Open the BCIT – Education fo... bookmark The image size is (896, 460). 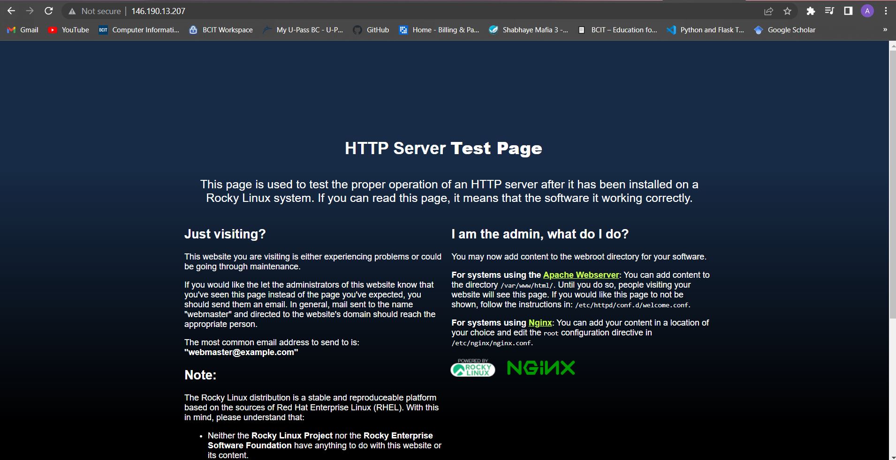click(617, 30)
